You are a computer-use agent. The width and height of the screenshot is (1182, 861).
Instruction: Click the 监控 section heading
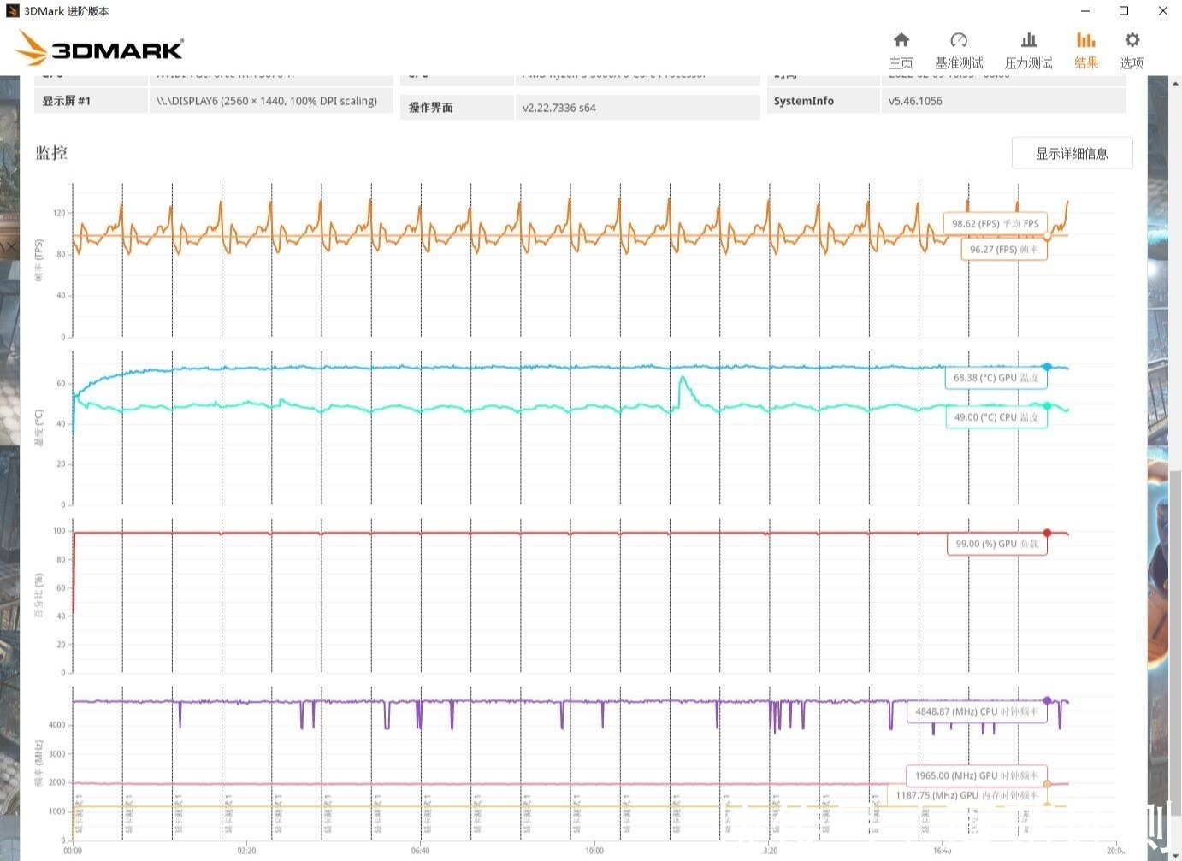(51, 153)
